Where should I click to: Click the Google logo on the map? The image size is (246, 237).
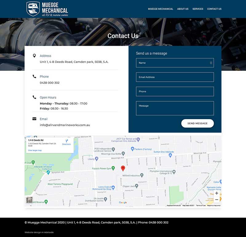tap(123, 203)
